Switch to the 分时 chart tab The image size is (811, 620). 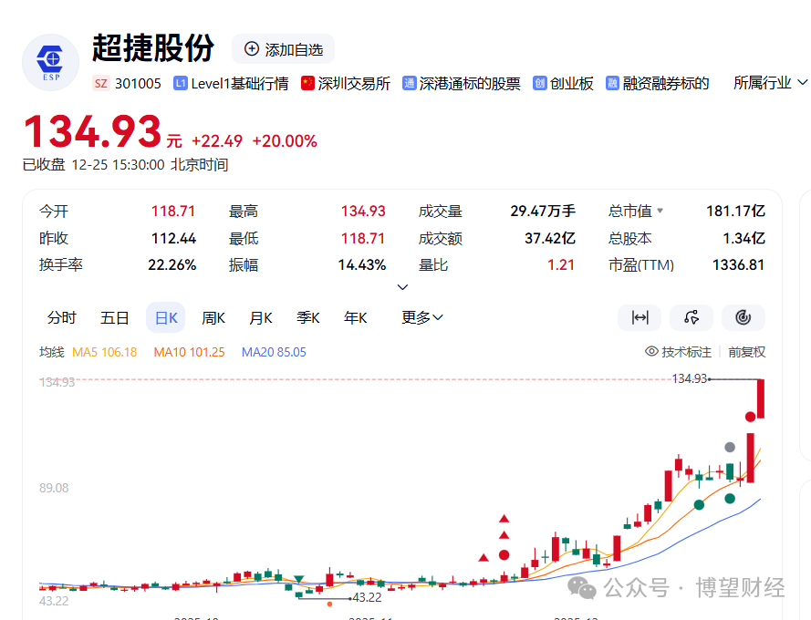(x=62, y=317)
